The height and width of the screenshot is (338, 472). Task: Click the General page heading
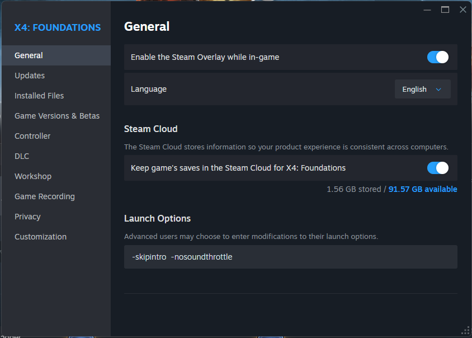click(147, 26)
